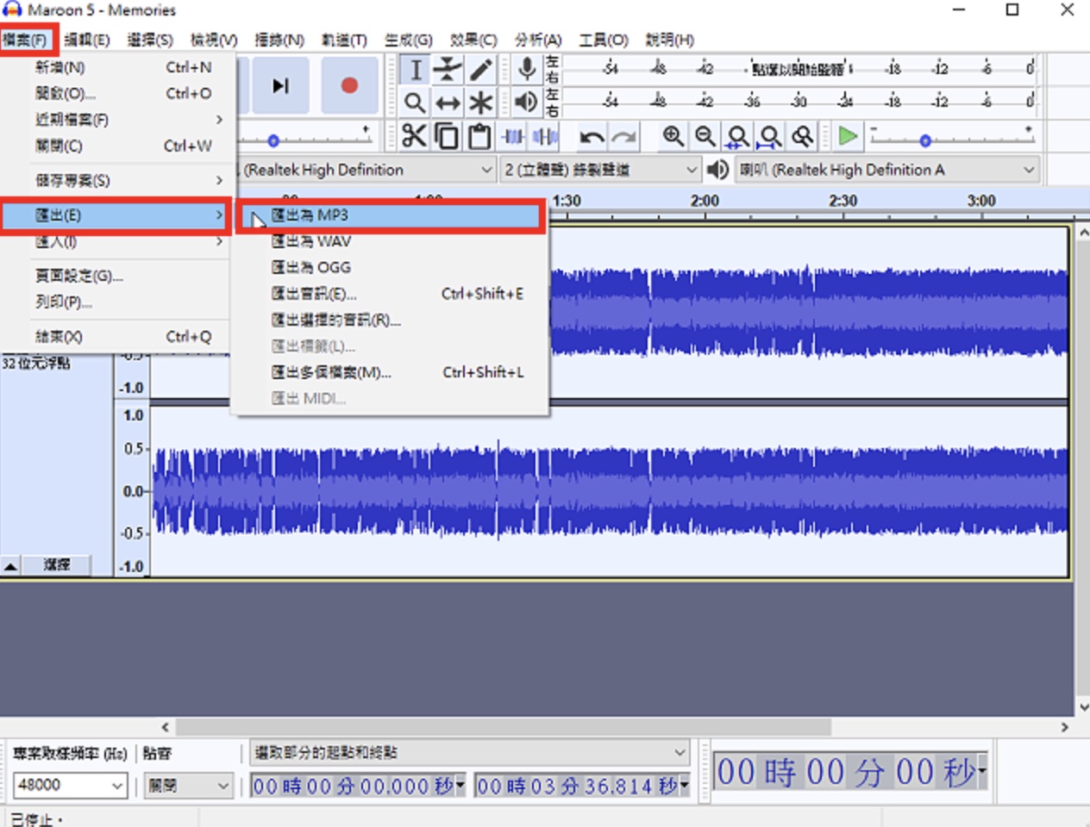Click 結束(X) to quit

116,337
